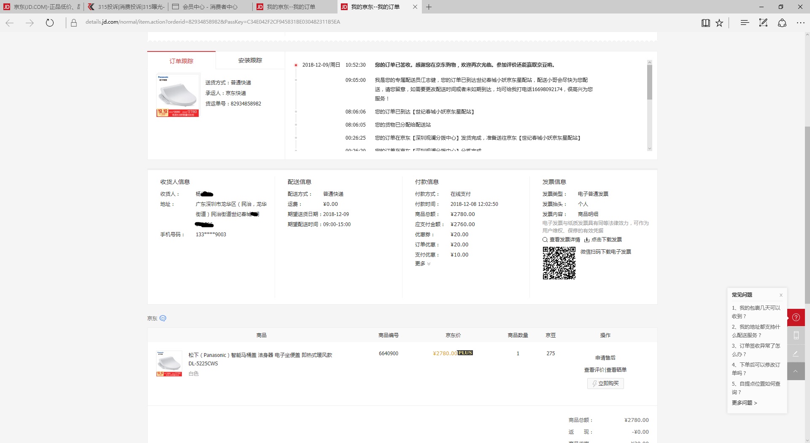The width and height of the screenshot is (810, 443).
Task: Open FAQ 1: 我的包裹几天可以收到
Action: tap(756, 312)
